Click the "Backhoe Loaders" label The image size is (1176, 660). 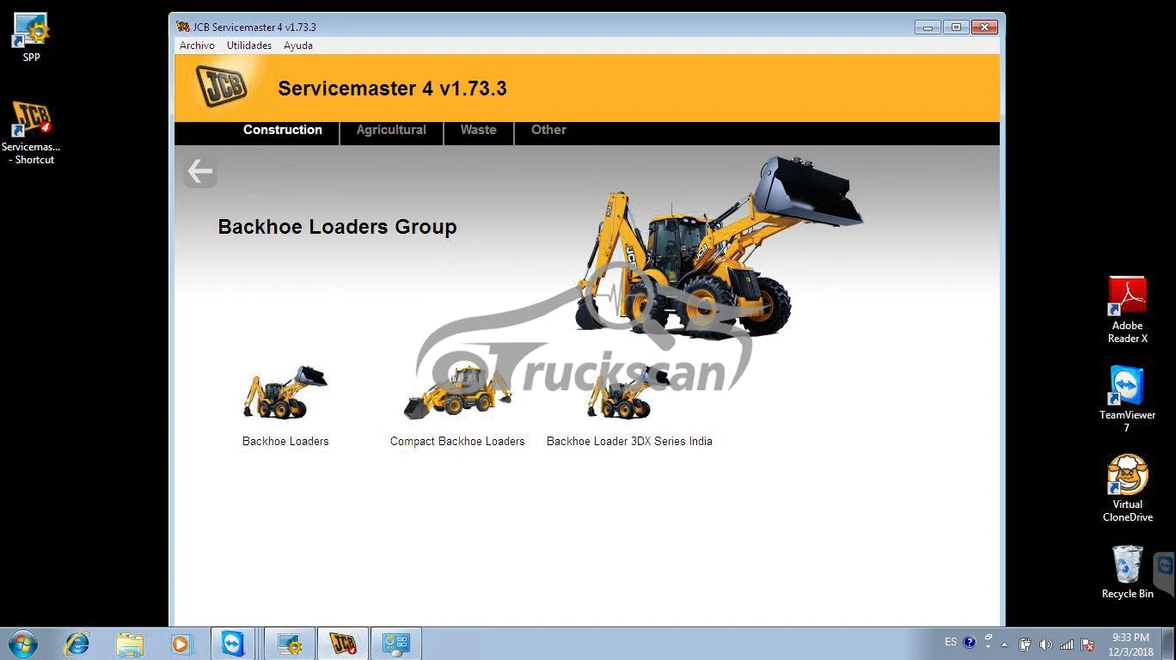coord(285,442)
